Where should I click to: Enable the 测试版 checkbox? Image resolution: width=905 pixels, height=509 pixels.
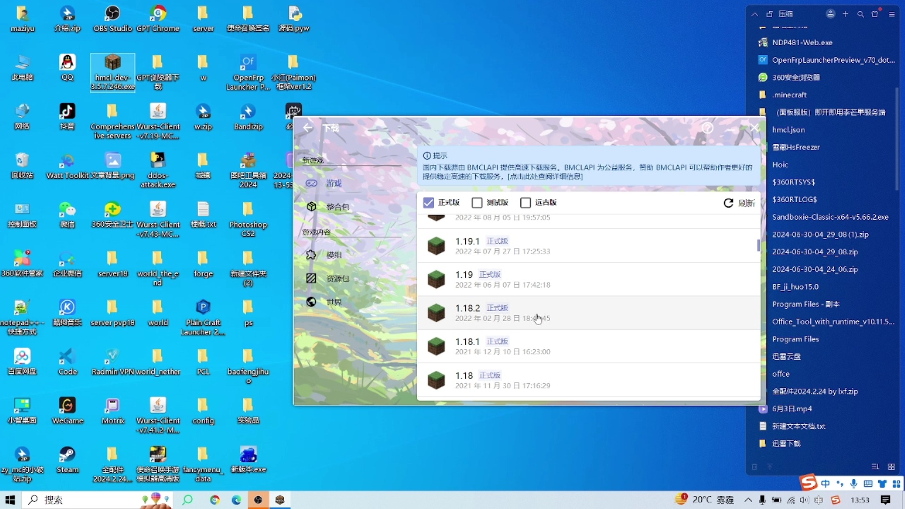point(477,203)
